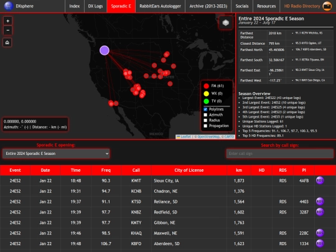Sort table by Time column

tap(76, 170)
